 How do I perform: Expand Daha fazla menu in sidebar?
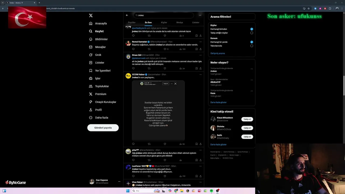point(99,117)
